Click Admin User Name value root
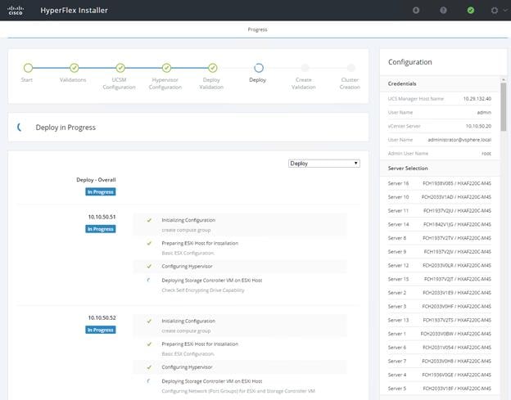The height and width of the screenshot is (400, 511). tap(486, 153)
